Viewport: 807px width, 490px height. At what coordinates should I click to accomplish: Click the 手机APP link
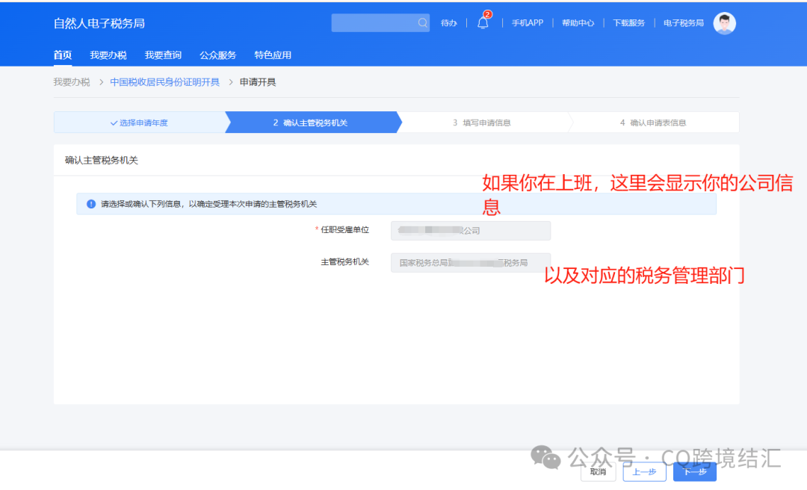tap(527, 23)
